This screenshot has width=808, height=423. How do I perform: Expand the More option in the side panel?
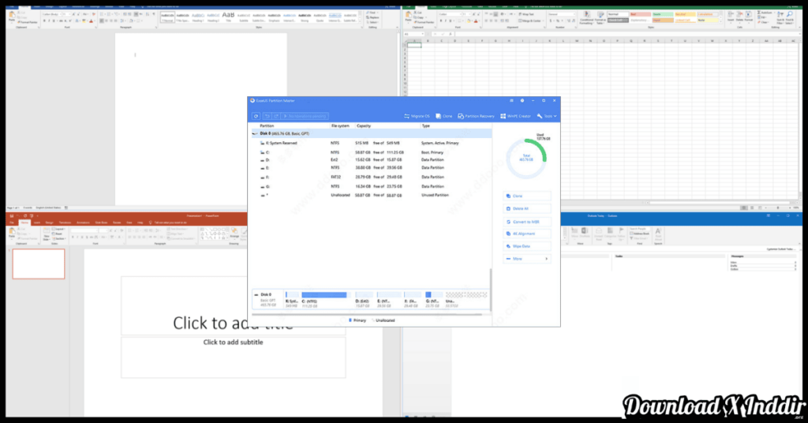click(x=526, y=259)
